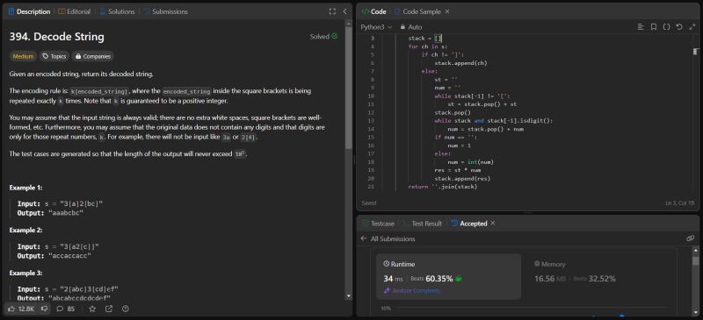Reset code to default with the undo icon
The height and width of the screenshot is (320, 703).
pyautogui.click(x=679, y=27)
